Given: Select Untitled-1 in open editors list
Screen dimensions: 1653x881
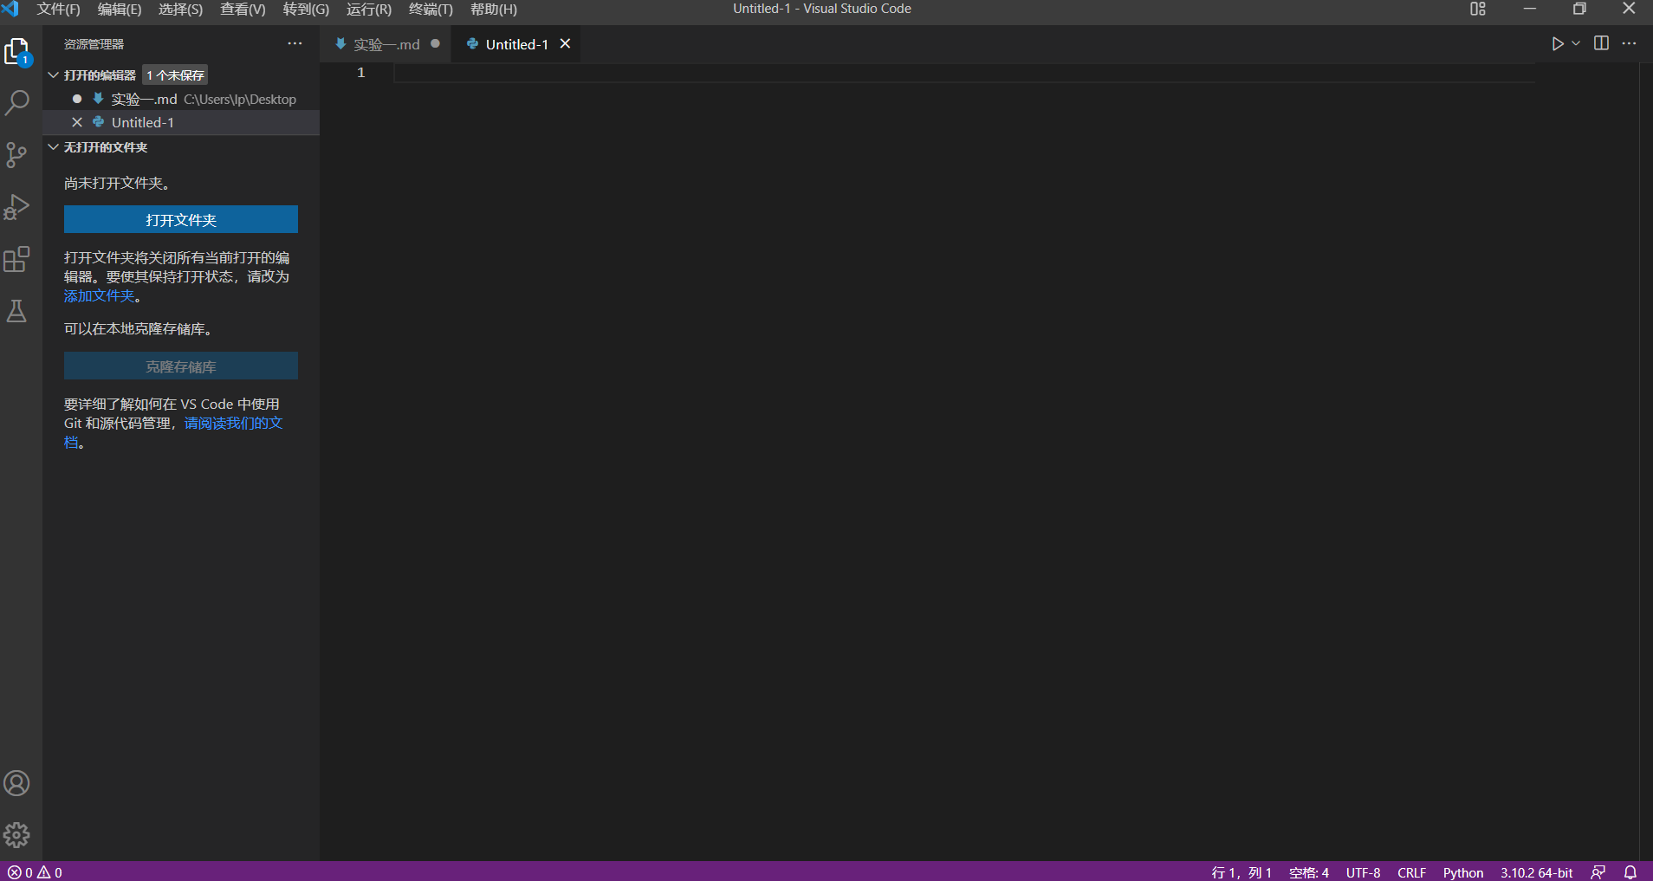Looking at the screenshot, I should (x=180, y=122).
